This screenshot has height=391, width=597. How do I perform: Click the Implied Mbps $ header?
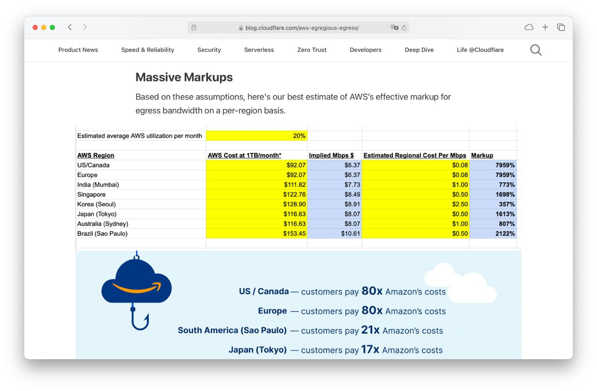(331, 155)
